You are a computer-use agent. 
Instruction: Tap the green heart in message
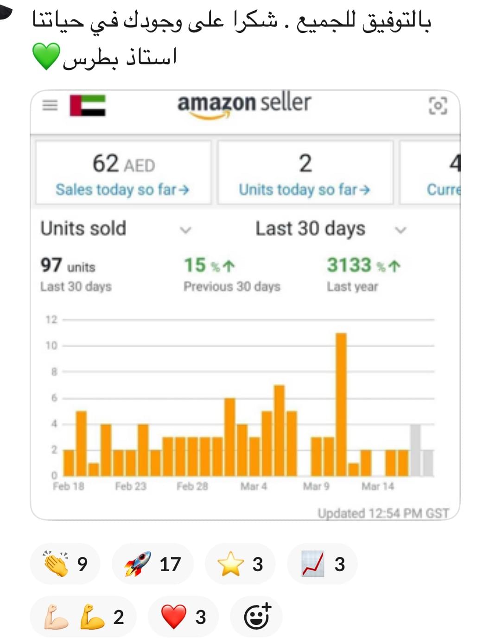[x=46, y=56]
